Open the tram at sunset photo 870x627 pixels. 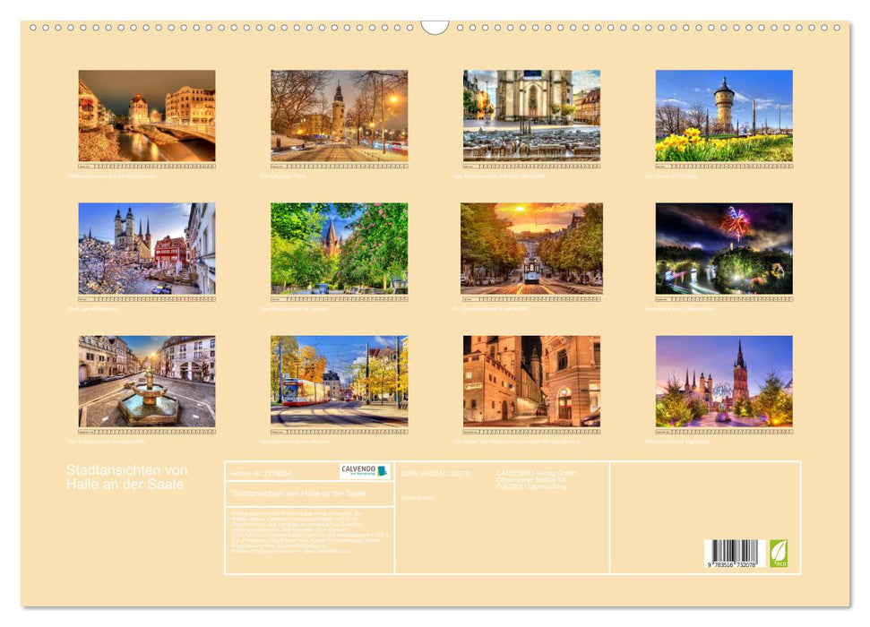tap(531, 248)
